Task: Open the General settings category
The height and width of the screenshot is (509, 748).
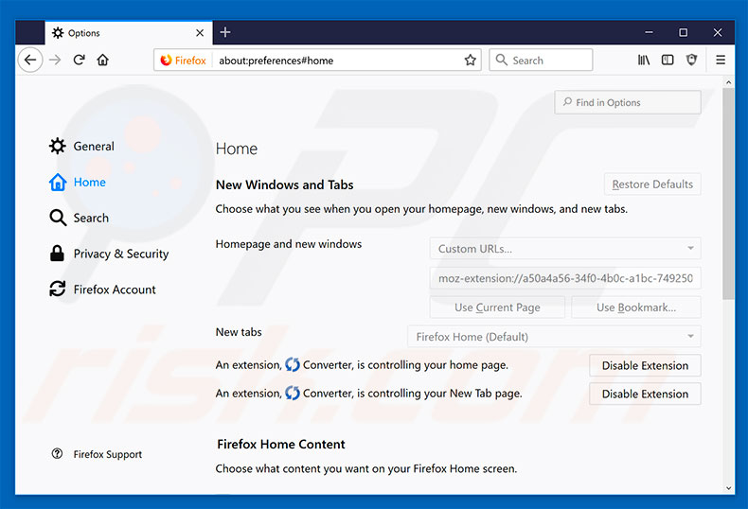Action: [81, 146]
